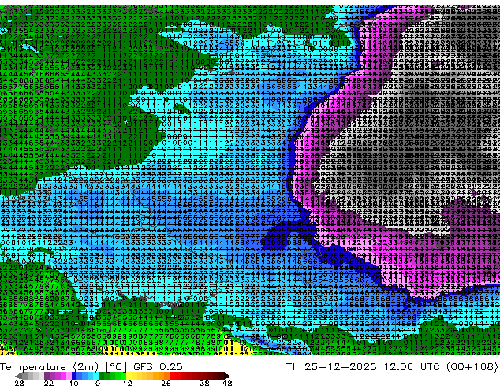Click the '48' legend label

pos(227,383)
